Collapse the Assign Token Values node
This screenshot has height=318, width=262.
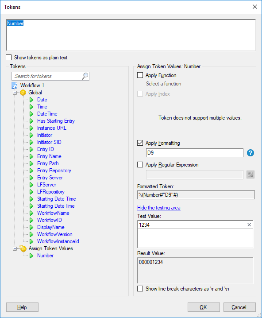pyautogui.click(x=15, y=248)
